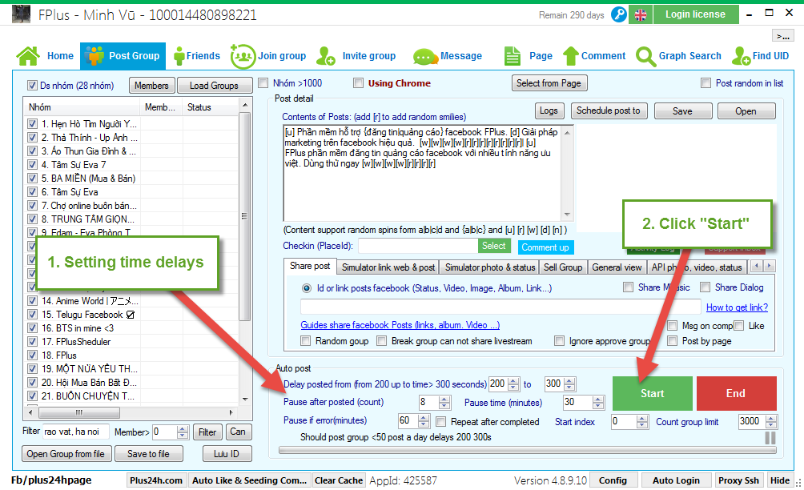804x490 pixels.
Task: Click the green Friends person icon
Action: [179, 56]
